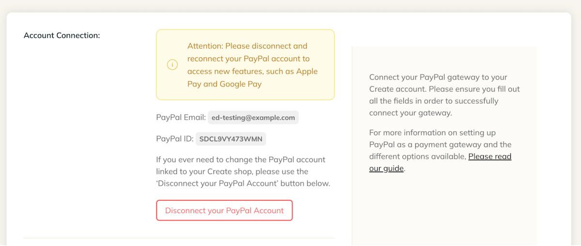Click the "different options available," text
Image resolution: width=581 pixels, height=246 pixels.
tap(417, 156)
